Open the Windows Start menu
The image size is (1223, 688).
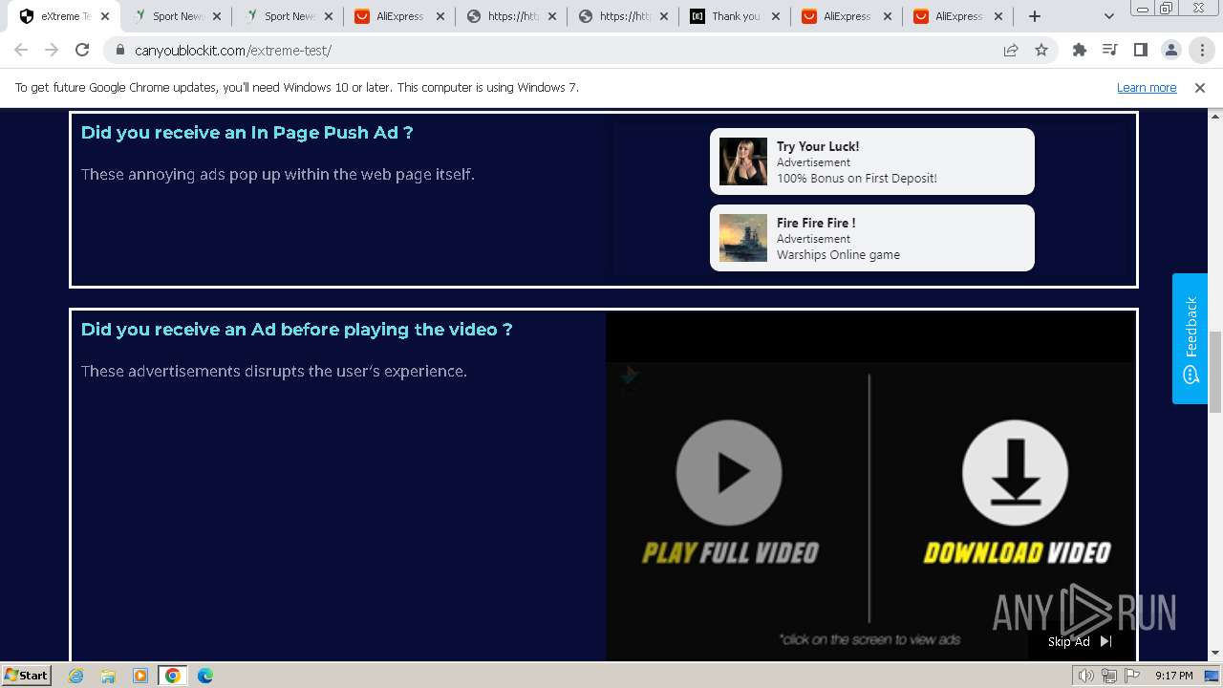pyautogui.click(x=27, y=675)
